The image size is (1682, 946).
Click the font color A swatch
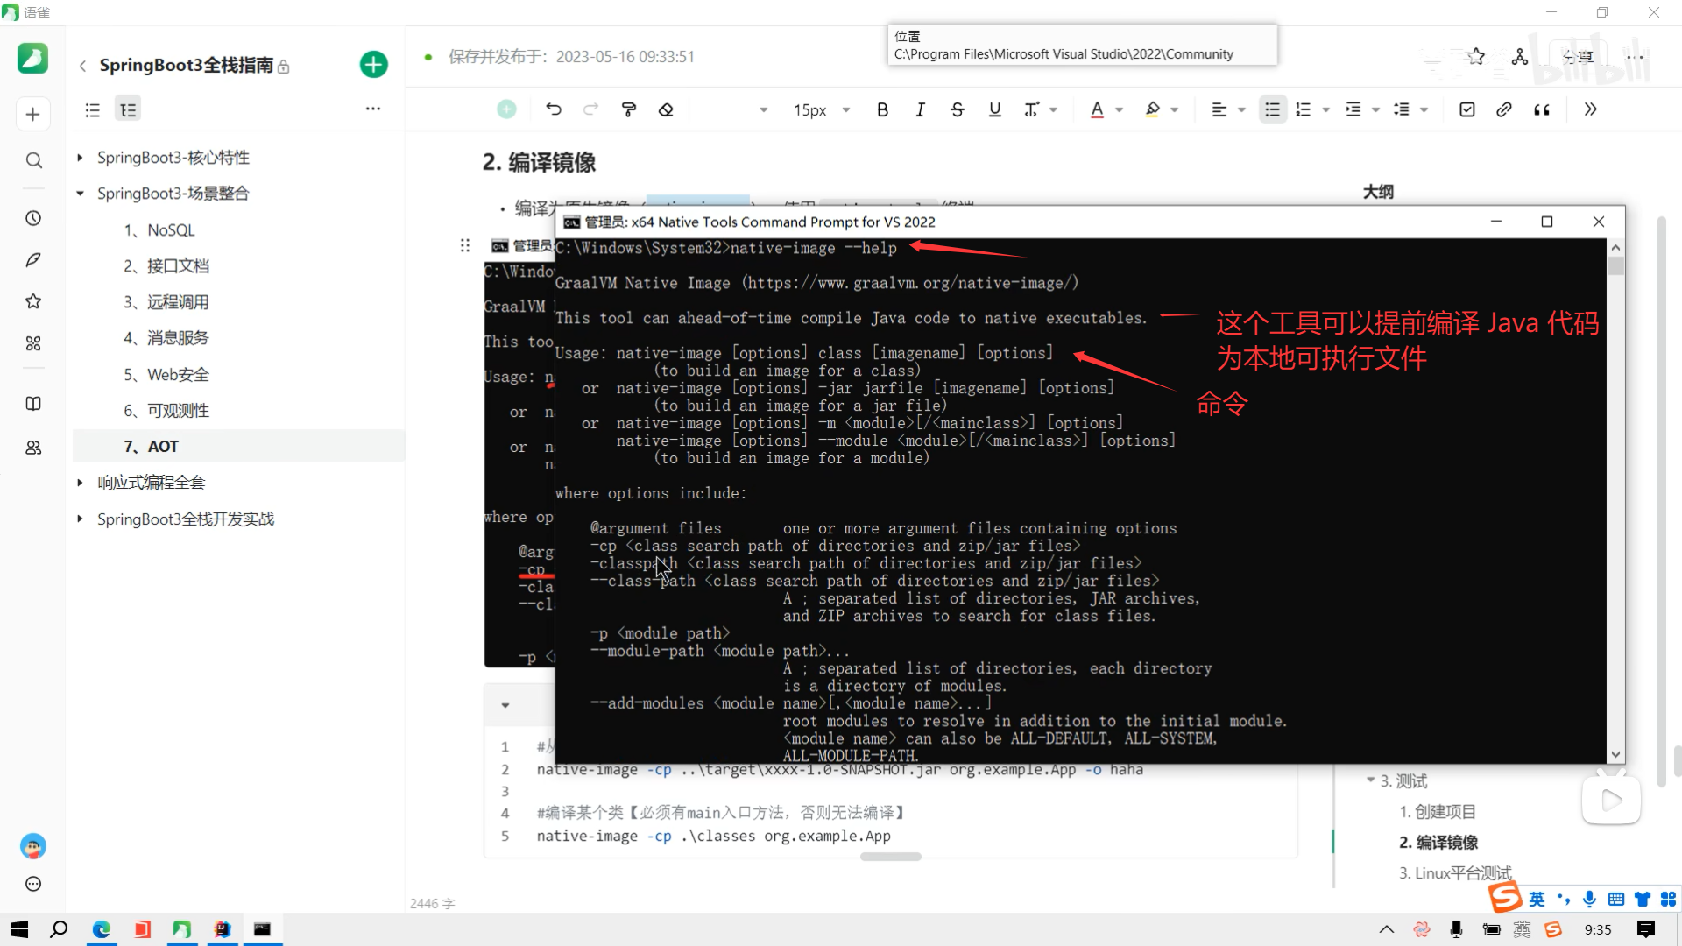tap(1097, 109)
